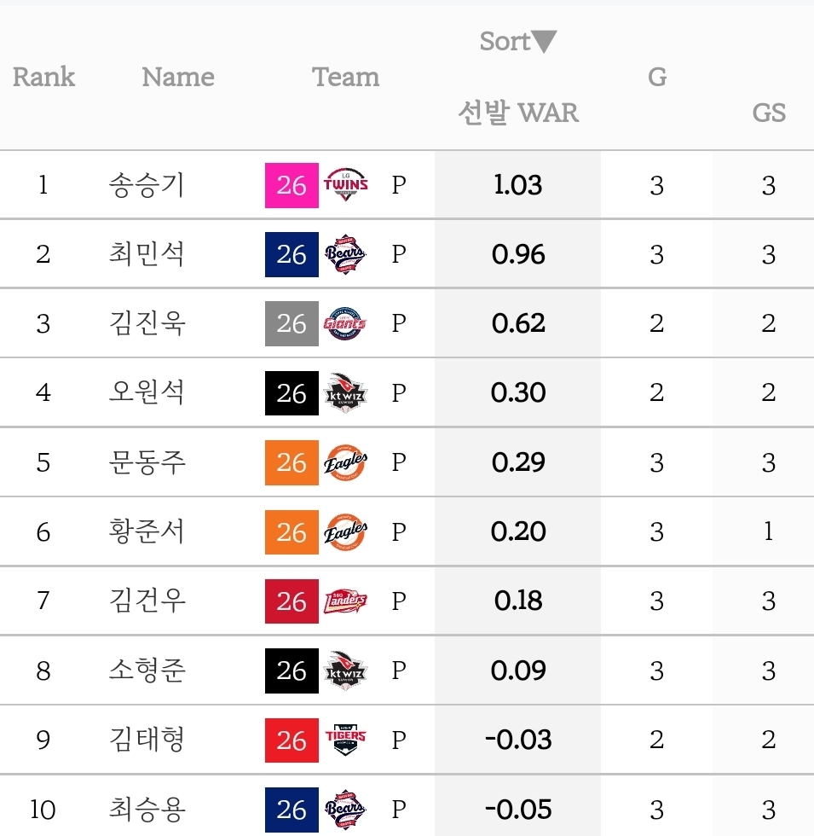Click the kt wiz logo next to 소형준
The height and width of the screenshot is (836, 814).
click(x=345, y=671)
